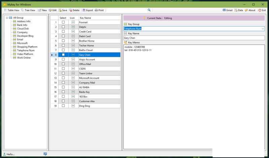Print the key list
Screen dimensions: 269x158
click(97, 10)
